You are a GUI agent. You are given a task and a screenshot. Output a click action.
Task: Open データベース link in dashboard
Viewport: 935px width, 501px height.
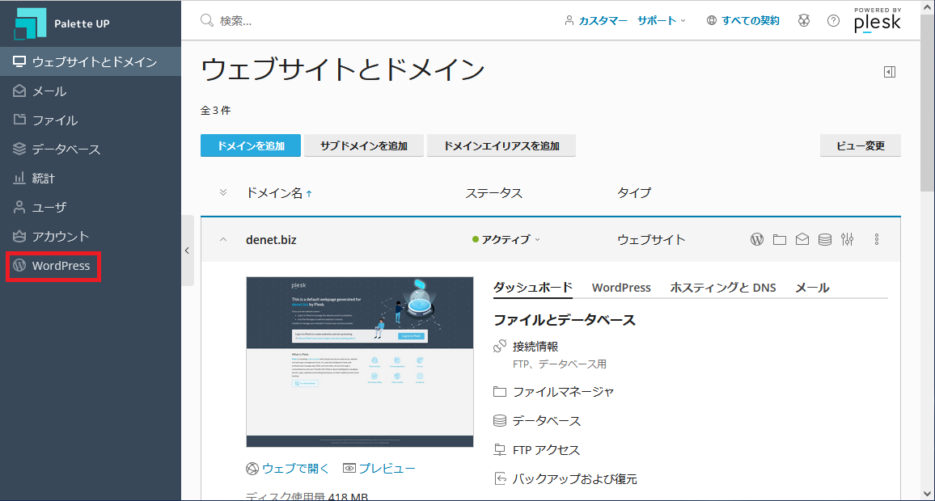[x=546, y=421]
